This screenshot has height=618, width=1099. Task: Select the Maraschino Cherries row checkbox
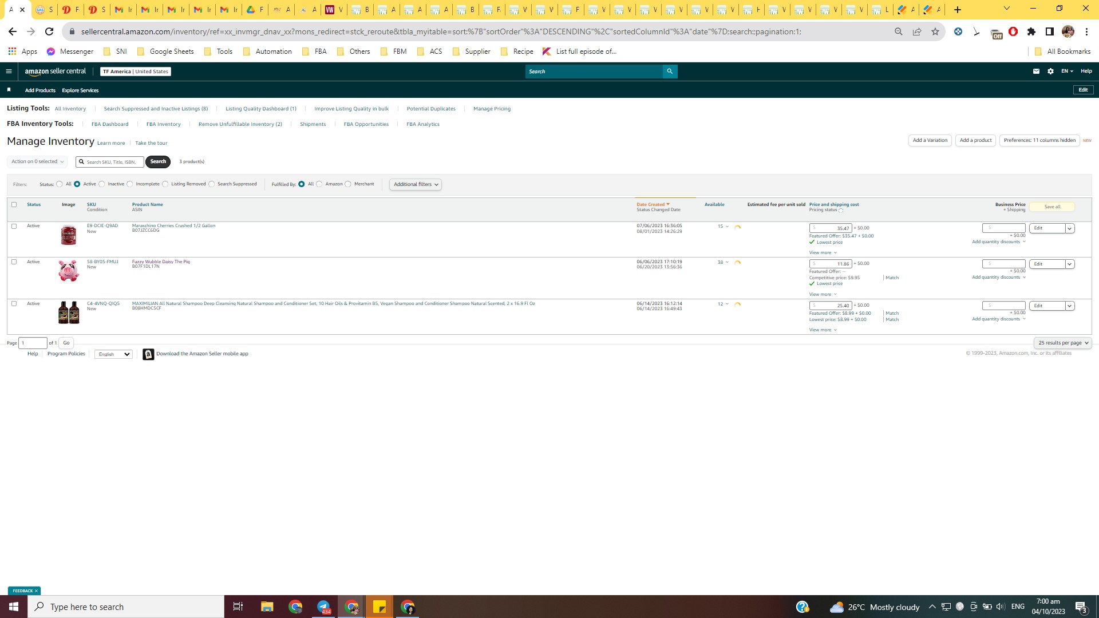coord(14,226)
